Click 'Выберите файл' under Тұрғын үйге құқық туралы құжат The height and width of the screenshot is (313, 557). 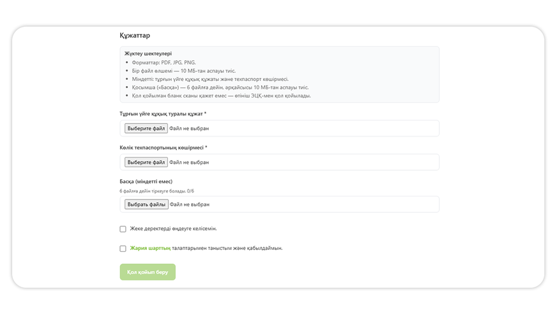tap(146, 128)
